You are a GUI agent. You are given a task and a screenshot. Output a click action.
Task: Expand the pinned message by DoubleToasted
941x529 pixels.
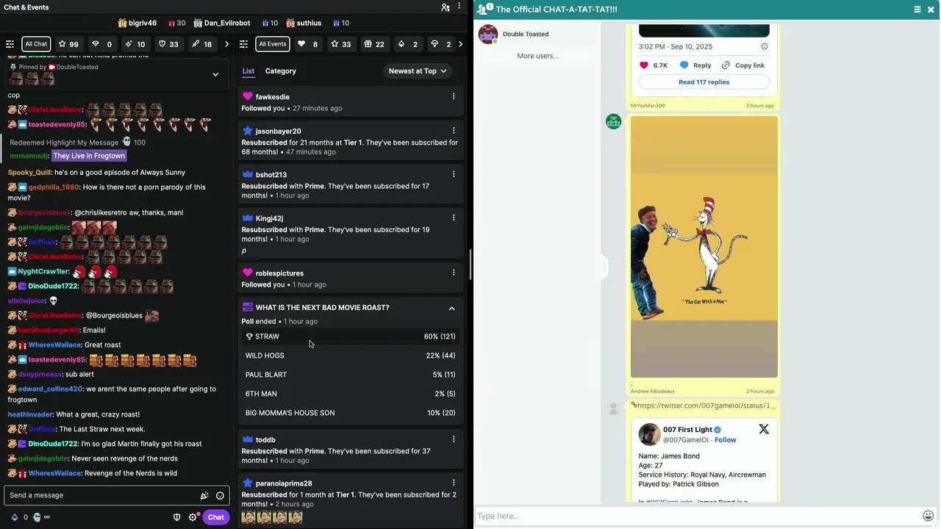tap(215, 74)
